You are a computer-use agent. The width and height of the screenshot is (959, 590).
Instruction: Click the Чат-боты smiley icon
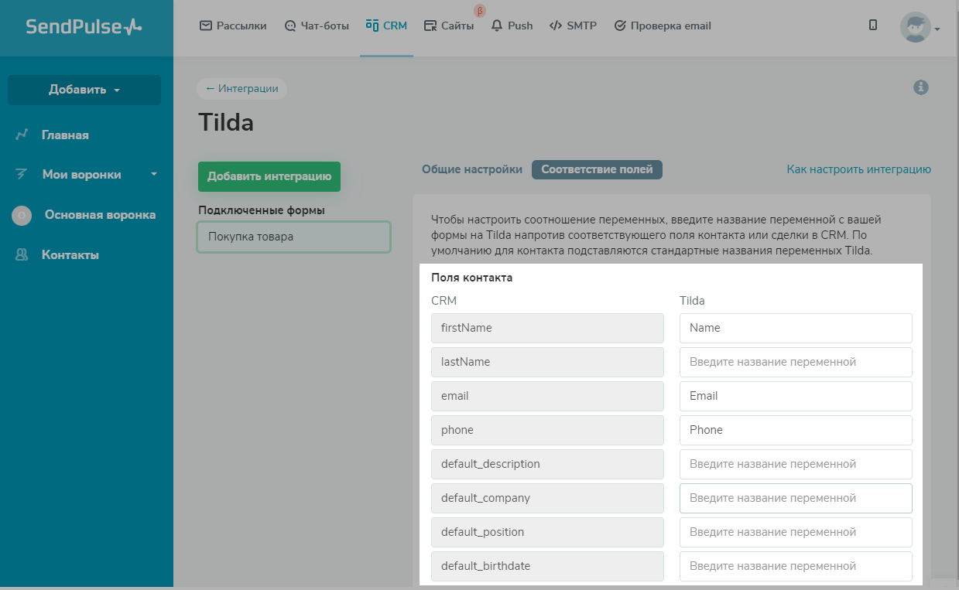pos(290,26)
